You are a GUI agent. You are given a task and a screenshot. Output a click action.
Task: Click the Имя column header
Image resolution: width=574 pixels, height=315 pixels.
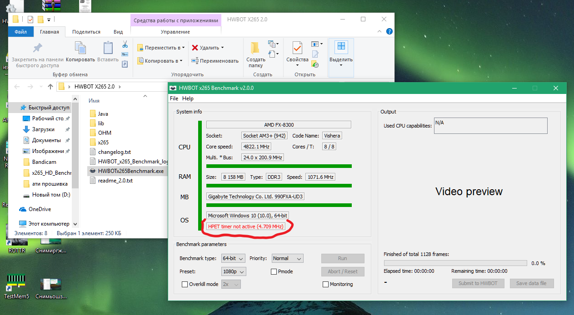[x=94, y=100]
